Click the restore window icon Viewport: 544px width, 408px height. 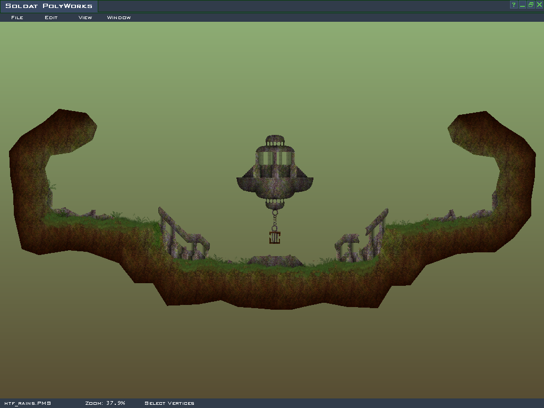531,5
